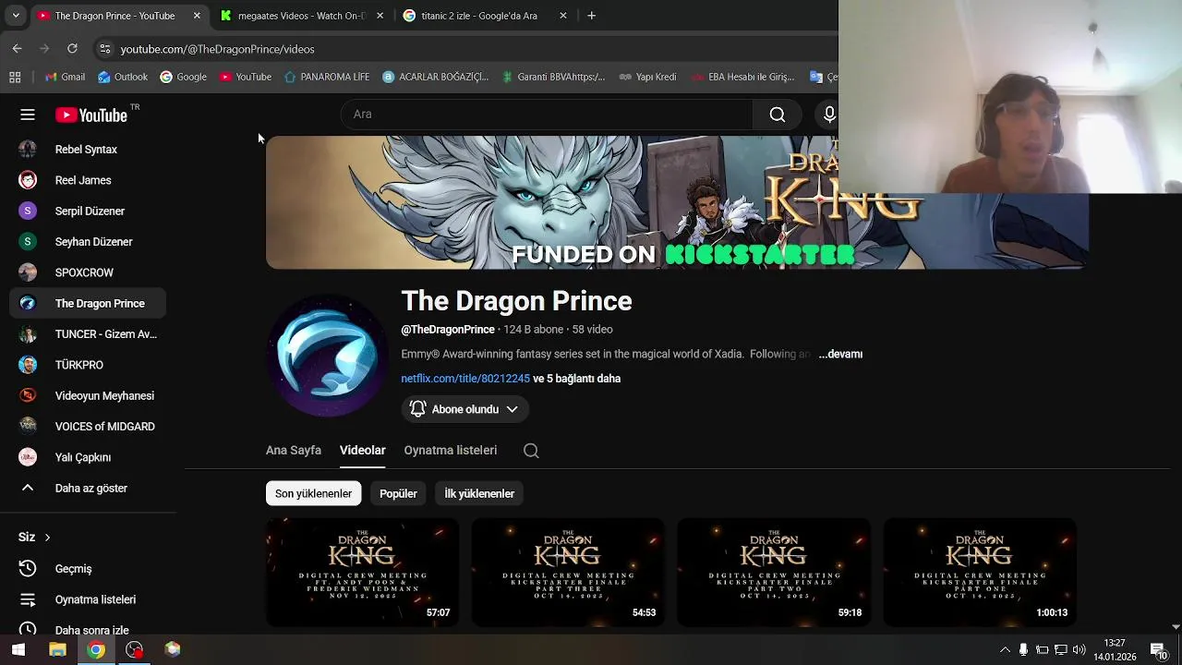Open 've 5 bağlantı daha' links

tap(577, 379)
